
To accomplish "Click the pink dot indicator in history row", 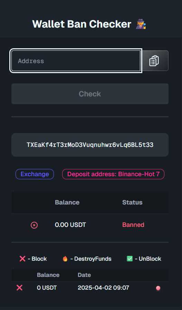I will (158, 288).
